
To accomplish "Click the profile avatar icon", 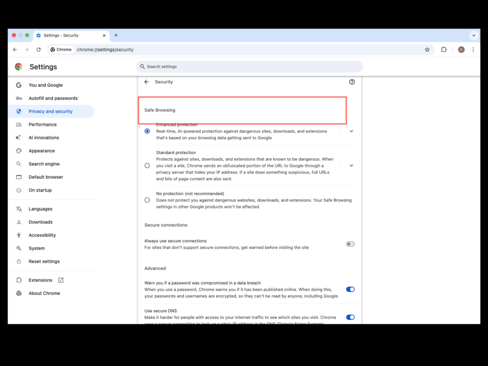I will [461, 50].
